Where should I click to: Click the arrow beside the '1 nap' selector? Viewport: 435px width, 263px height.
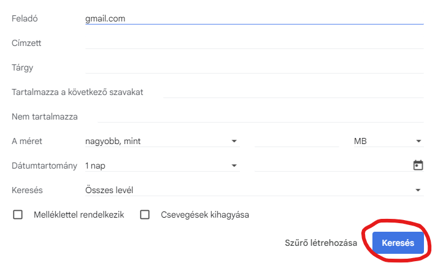pyautogui.click(x=234, y=166)
